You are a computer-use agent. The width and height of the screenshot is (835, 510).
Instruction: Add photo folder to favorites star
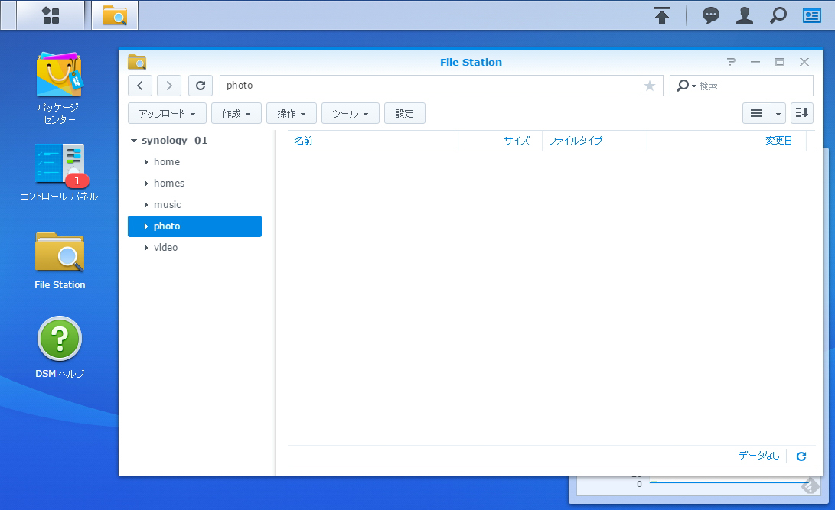click(x=650, y=86)
